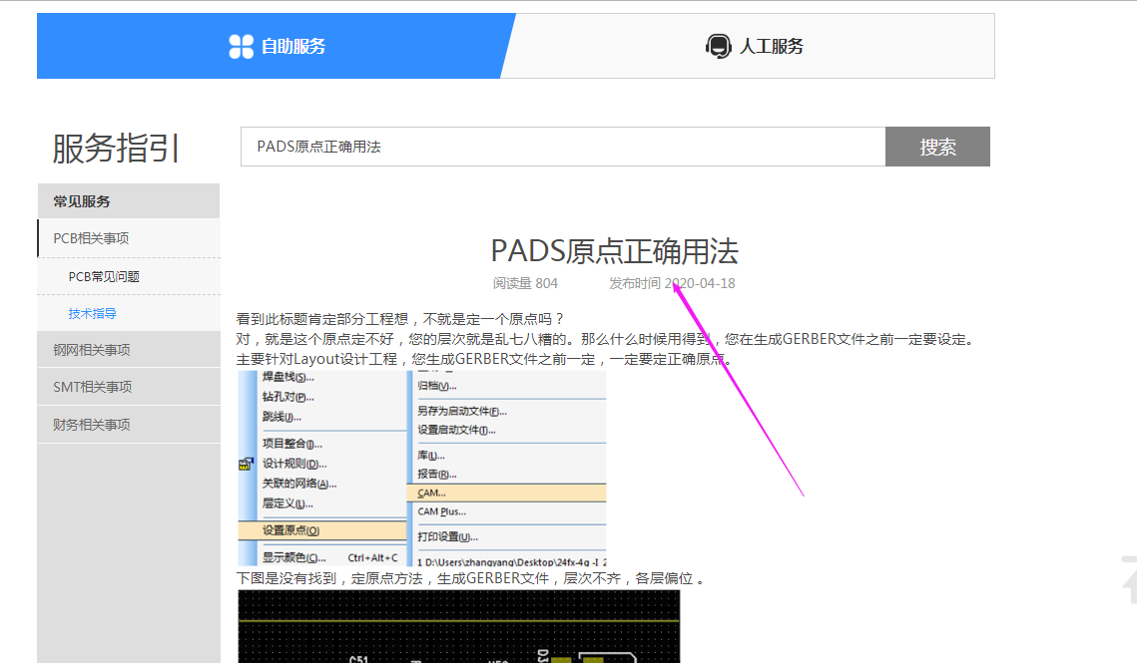Open the PCB常见问题 sub-item

pyautogui.click(x=104, y=276)
